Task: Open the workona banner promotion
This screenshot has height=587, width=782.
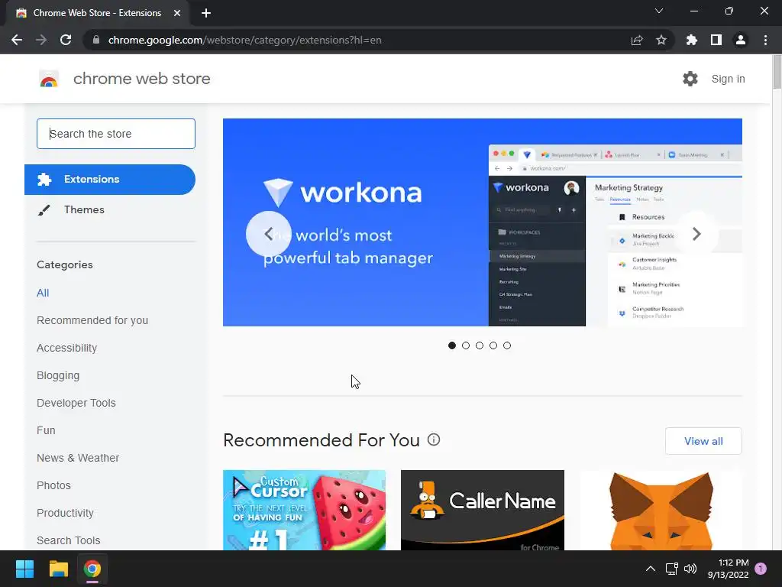Action: tap(483, 222)
